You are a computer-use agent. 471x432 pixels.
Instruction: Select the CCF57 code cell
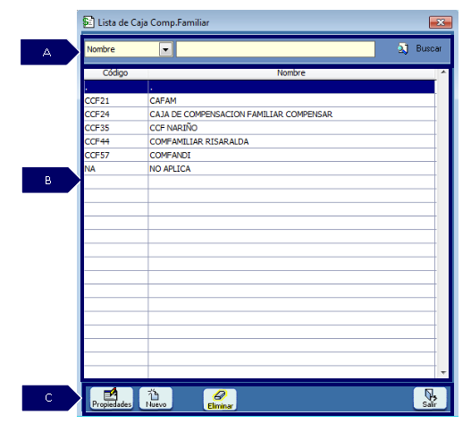(116, 155)
